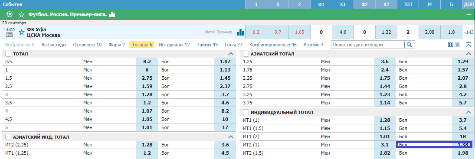The width and height of the screenshot is (475, 159).
Task: Switch to the Основные 10 tab
Action: (x=87, y=45)
